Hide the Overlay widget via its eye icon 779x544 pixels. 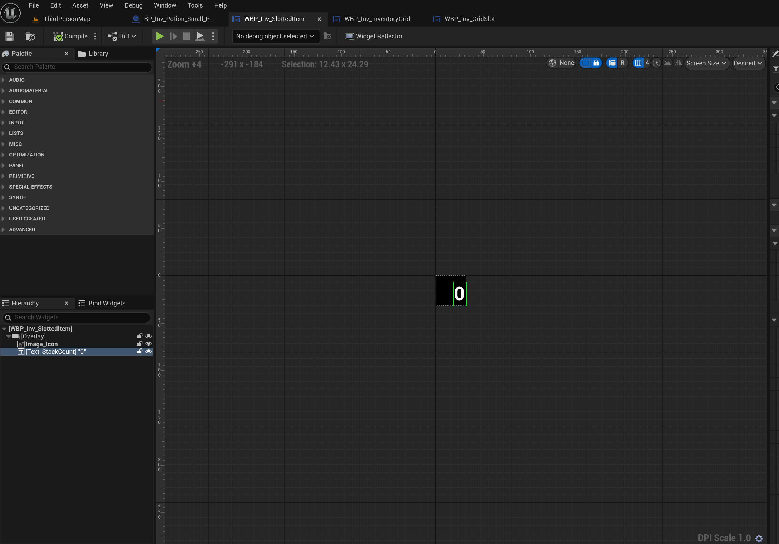coord(148,336)
